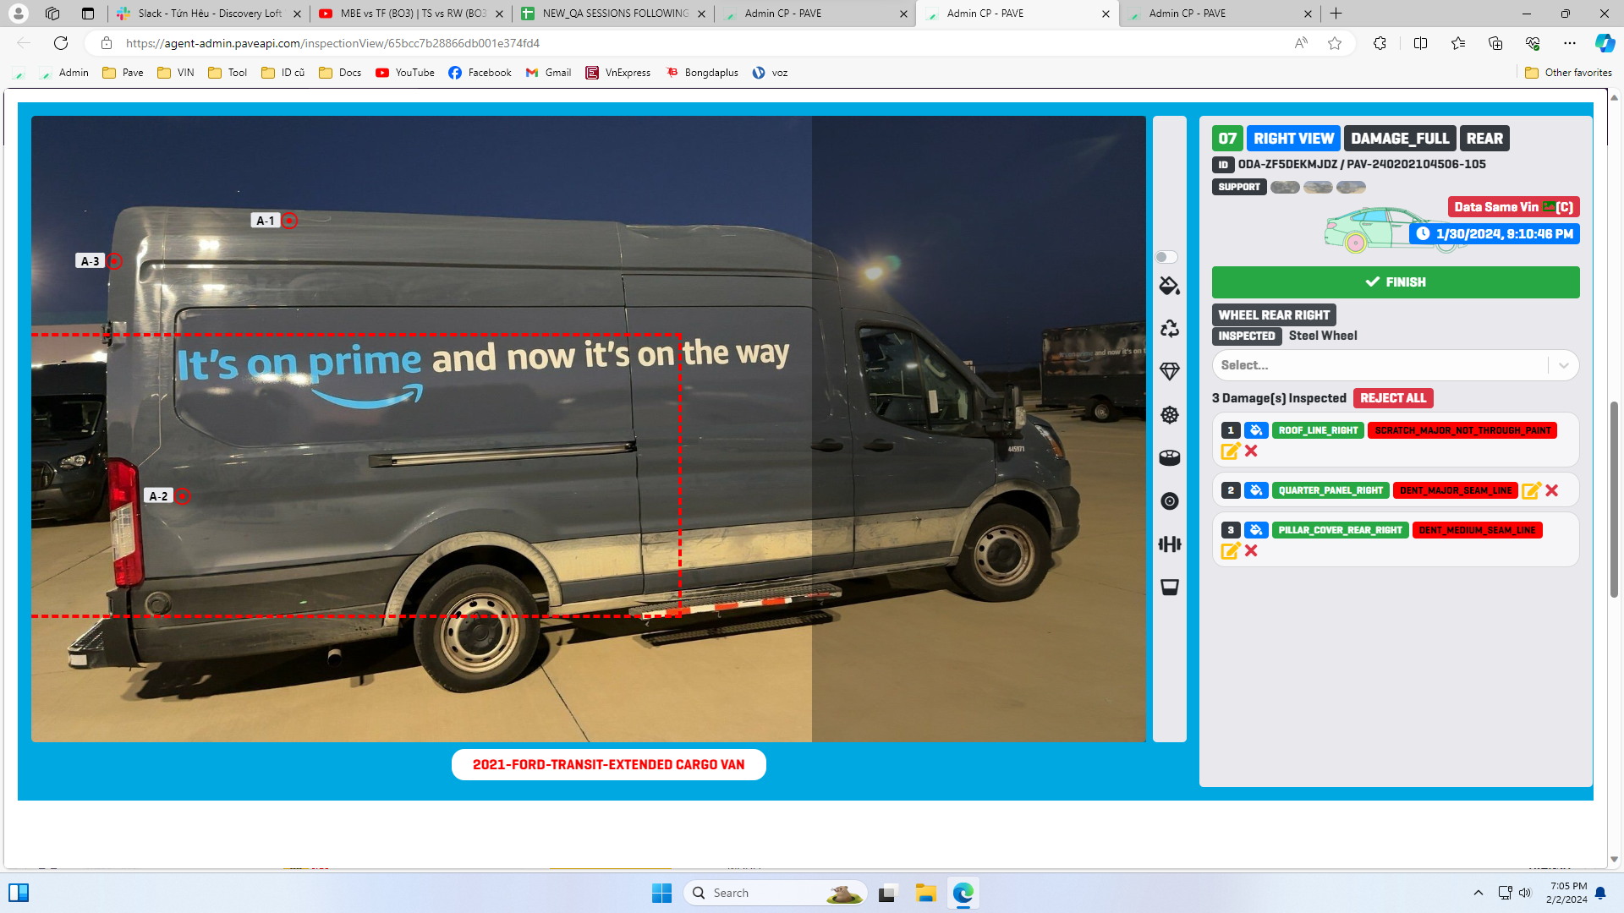This screenshot has width=1624, height=913.
Task: Expand dropdown chevron in the Select field
Action: 1563,365
